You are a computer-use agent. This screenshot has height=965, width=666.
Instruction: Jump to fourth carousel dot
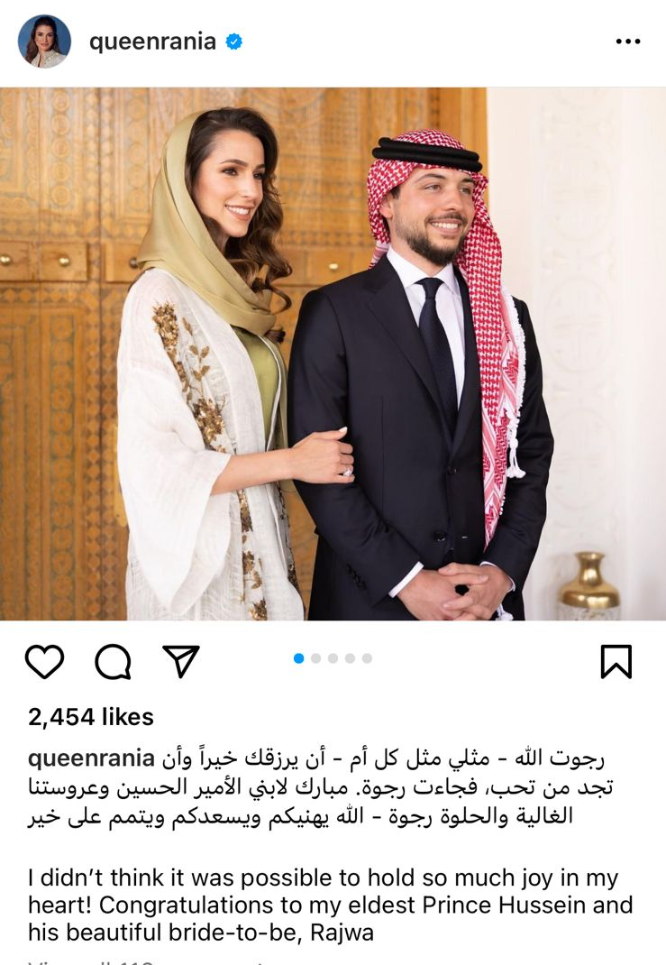pos(350,658)
